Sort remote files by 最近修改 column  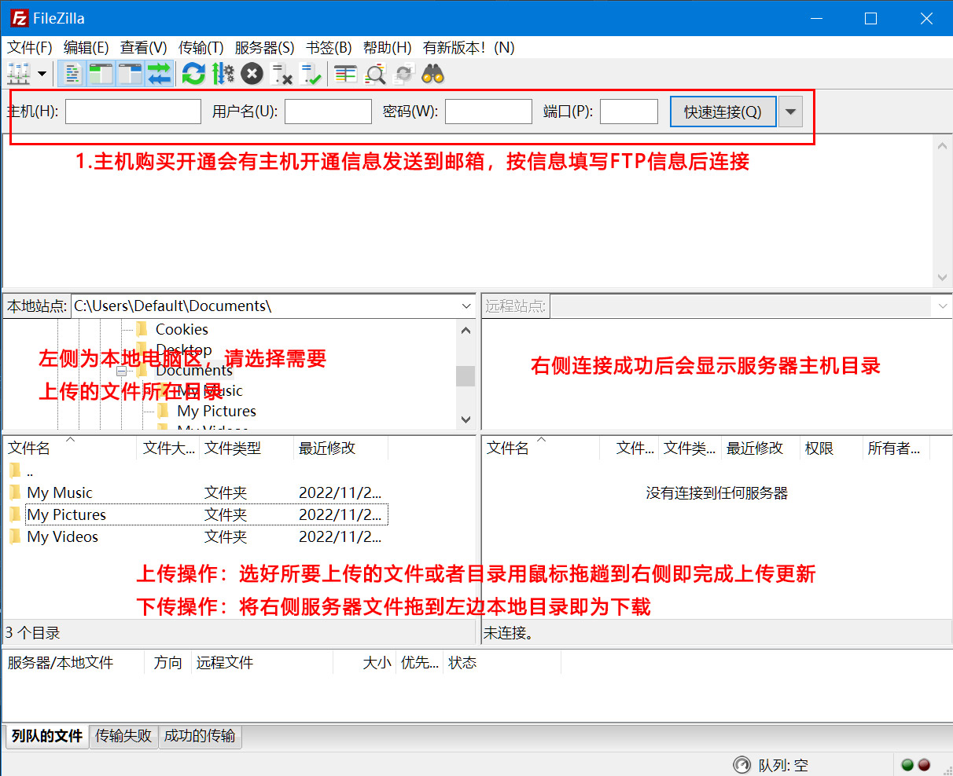(x=760, y=448)
